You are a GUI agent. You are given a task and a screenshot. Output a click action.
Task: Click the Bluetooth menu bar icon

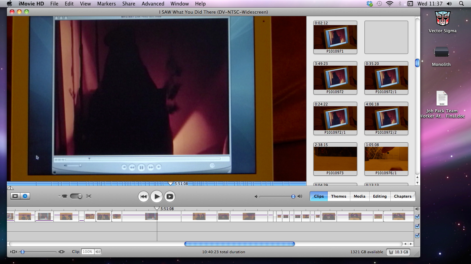(400, 4)
